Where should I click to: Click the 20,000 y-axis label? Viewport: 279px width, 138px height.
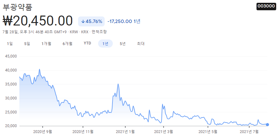11,126
